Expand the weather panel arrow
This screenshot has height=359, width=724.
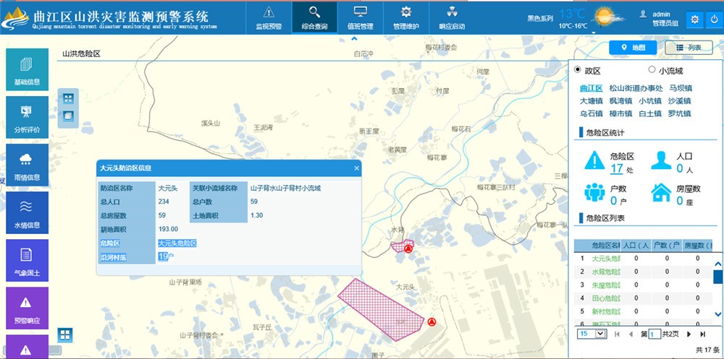click(593, 33)
